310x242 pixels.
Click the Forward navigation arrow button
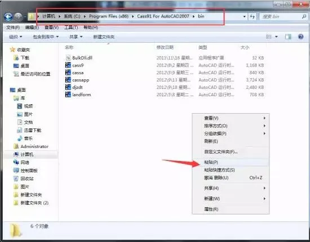click(x=18, y=17)
